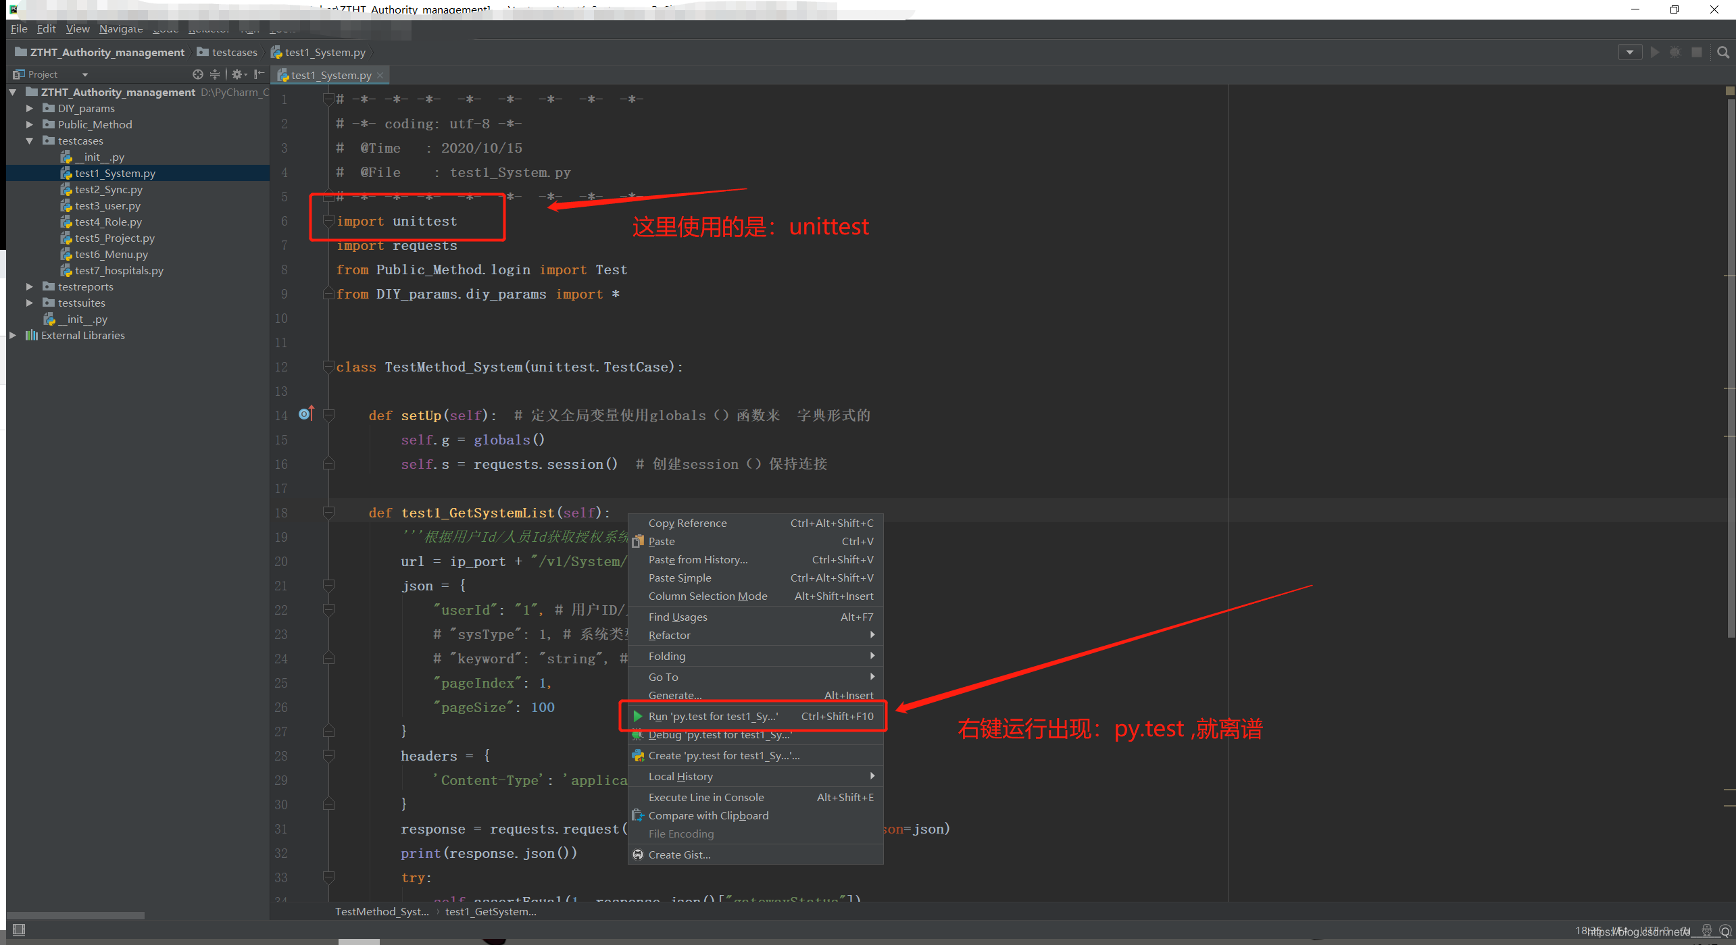The image size is (1736, 945).
Task: Expand the testreports folder
Action: coord(29,286)
